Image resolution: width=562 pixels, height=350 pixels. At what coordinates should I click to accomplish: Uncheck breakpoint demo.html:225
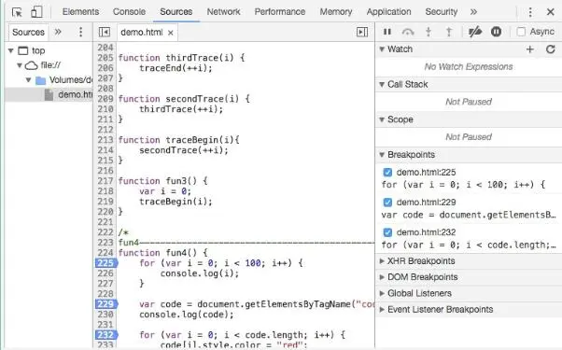click(x=387, y=173)
